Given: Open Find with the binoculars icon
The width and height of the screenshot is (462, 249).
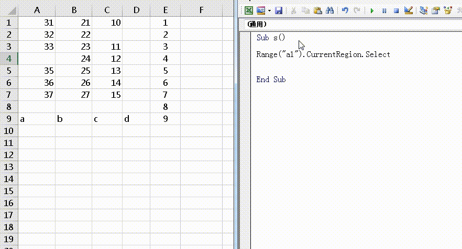Looking at the screenshot, I should pyautogui.click(x=329, y=10).
